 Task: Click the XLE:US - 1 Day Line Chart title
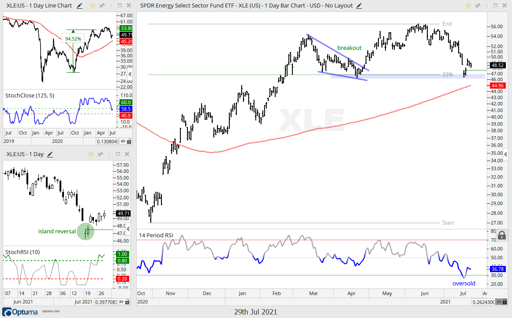39,6
